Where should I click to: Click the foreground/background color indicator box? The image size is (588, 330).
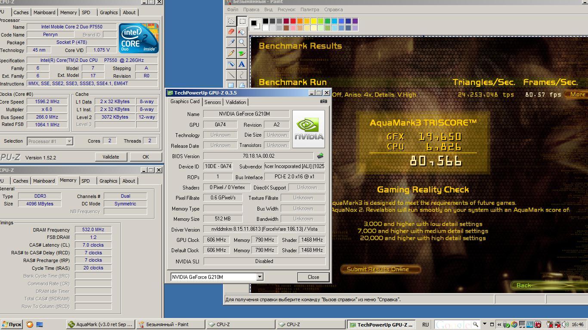pyautogui.click(x=255, y=24)
